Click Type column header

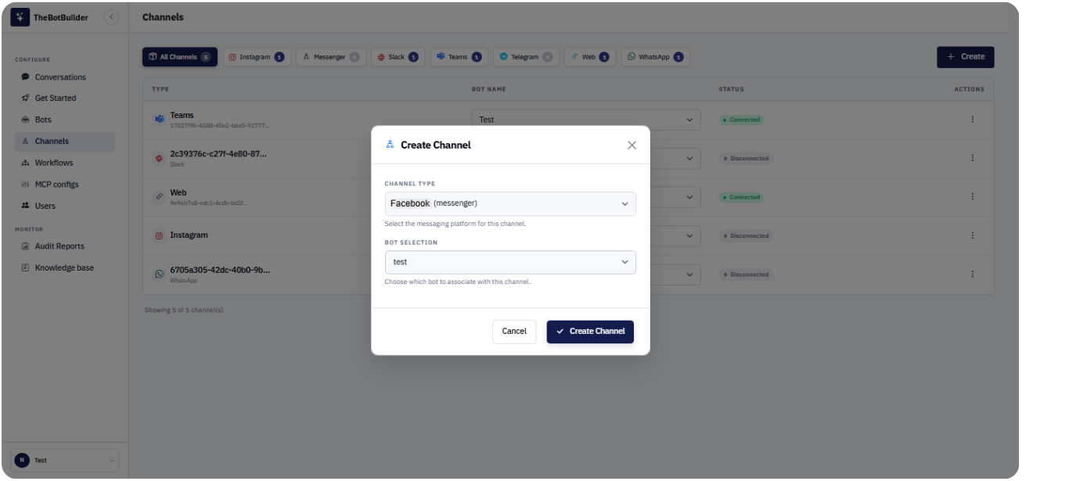pyautogui.click(x=160, y=89)
